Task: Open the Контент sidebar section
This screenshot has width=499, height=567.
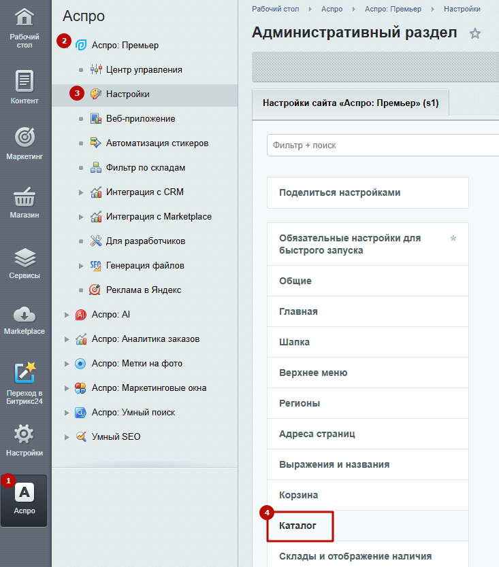Action: 25,88
